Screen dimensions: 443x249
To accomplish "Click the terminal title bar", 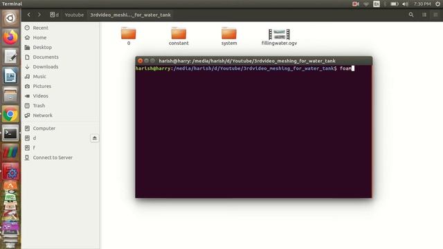I will click(253, 61).
